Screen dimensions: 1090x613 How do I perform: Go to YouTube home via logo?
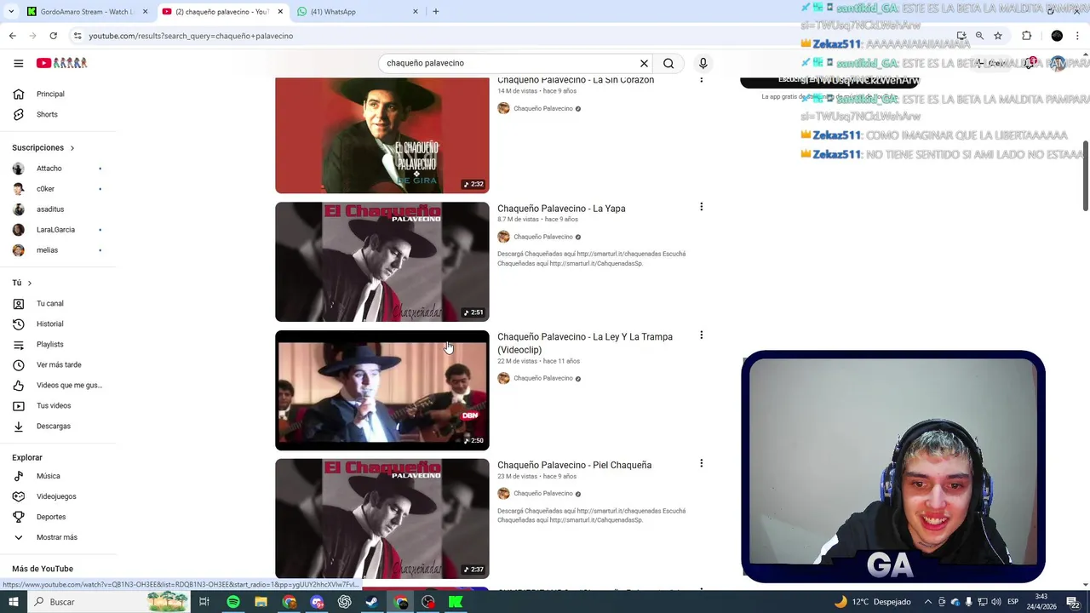(61, 63)
